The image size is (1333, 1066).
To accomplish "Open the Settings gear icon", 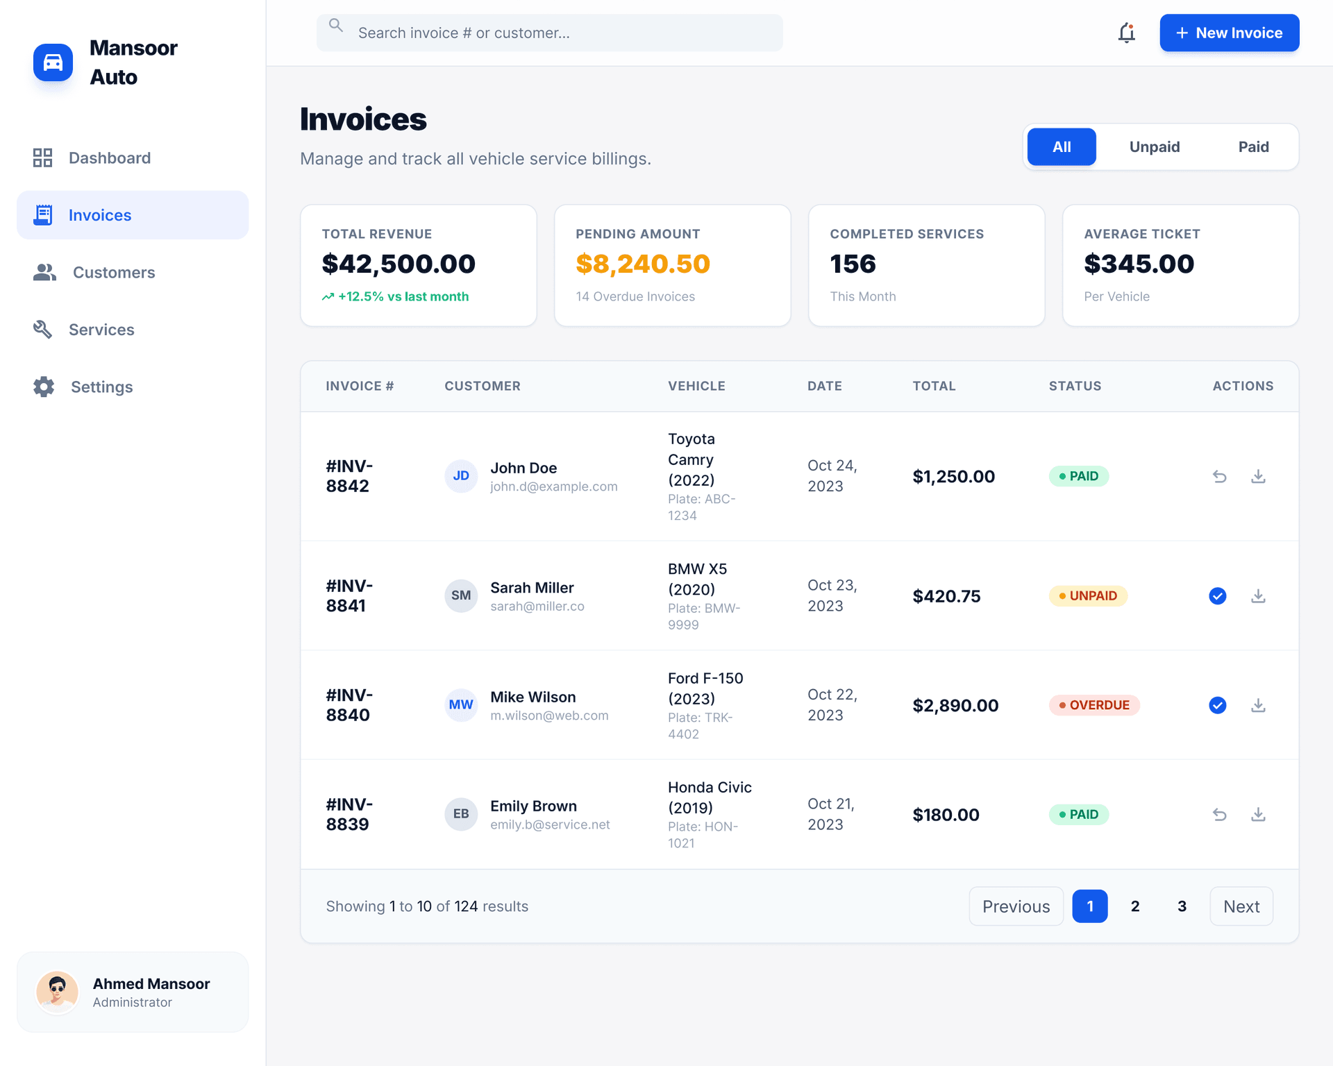I will pyautogui.click(x=43, y=387).
